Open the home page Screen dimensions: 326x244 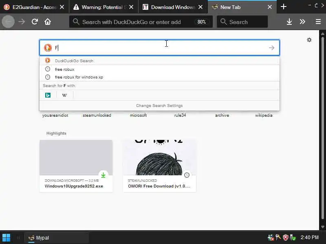pos(48,22)
